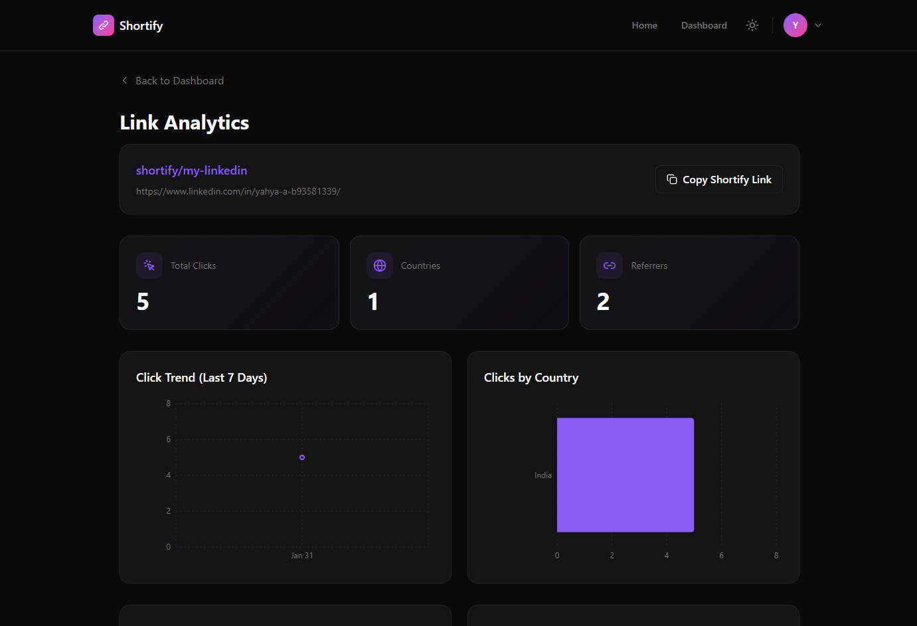Follow the Back to Dashboard link
The height and width of the screenshot is (626, 917).
point(179,80)
